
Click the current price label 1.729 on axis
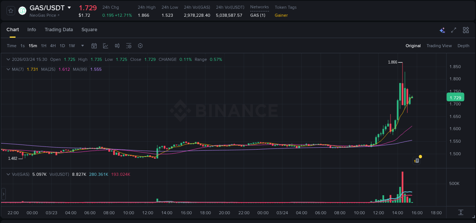455,97
